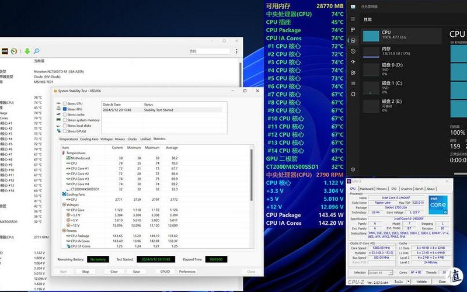Enable the Stress GPU(s) checkbox
467x292 pixels.
pyautogui.click(x=65, y=131)
